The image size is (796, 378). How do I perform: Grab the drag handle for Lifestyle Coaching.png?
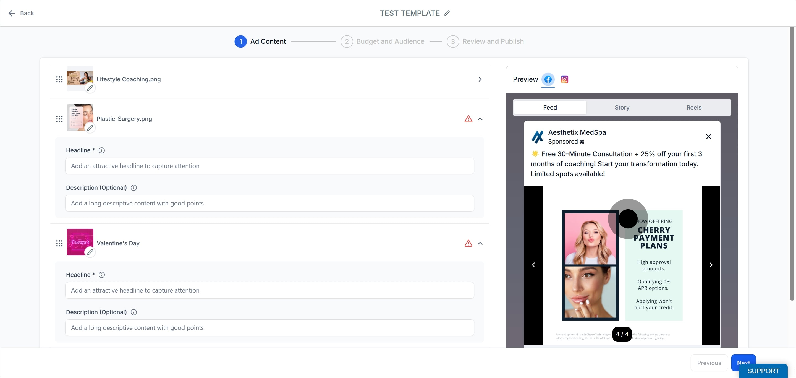[59, 79]
